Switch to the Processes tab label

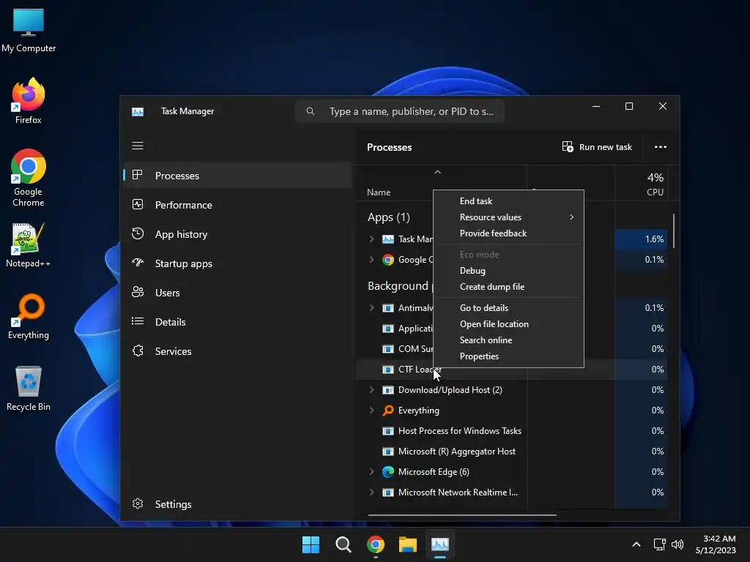(177, 176)
